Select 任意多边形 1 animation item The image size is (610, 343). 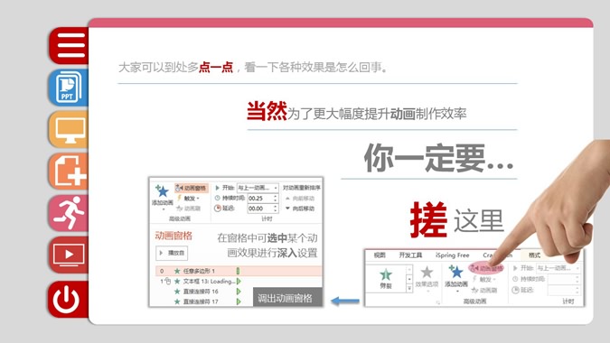point(239,271)
